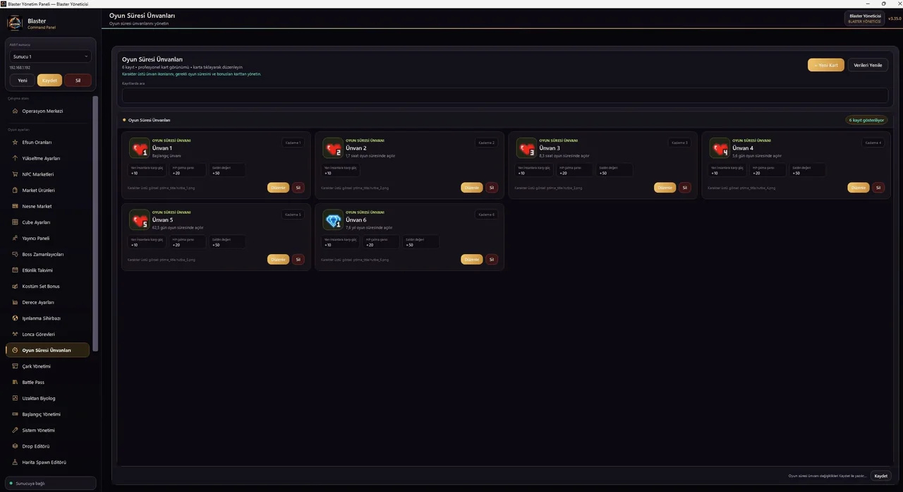
Task: Click the Blaster Yöneticisi profile badge
Action: 865,18
